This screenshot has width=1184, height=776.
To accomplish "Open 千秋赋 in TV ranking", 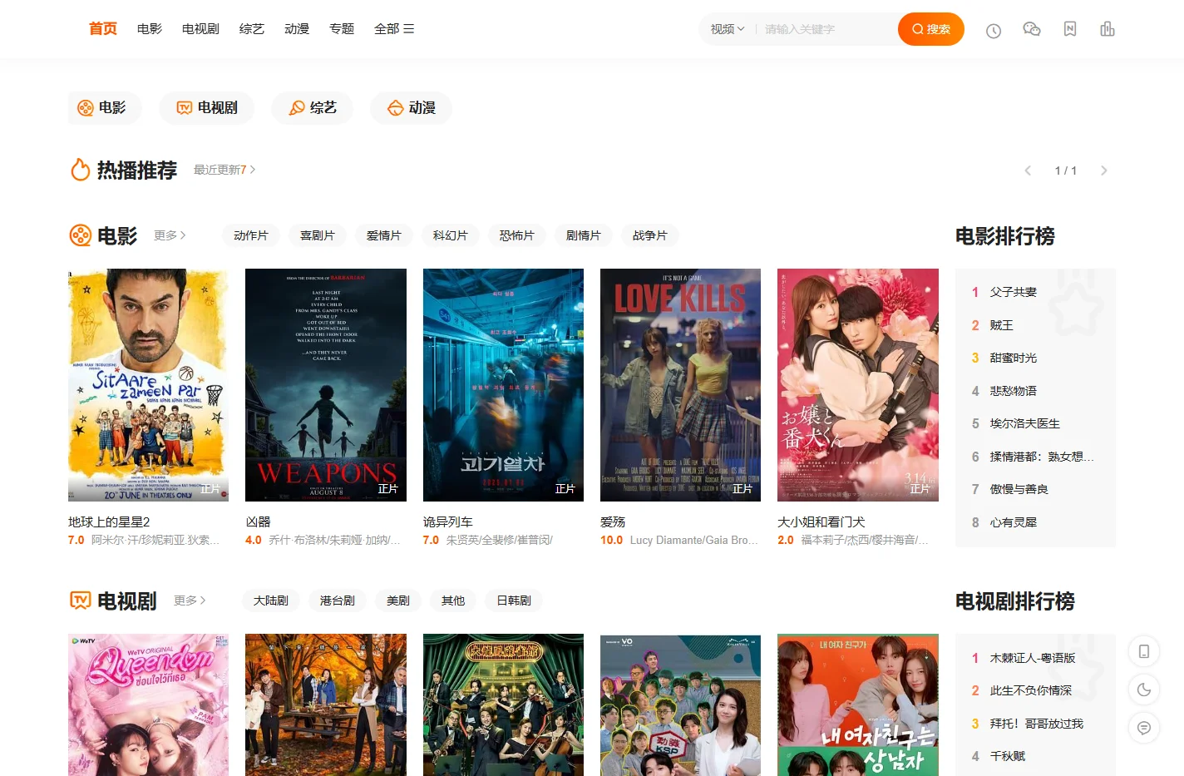I will (x=1008, y=756).
